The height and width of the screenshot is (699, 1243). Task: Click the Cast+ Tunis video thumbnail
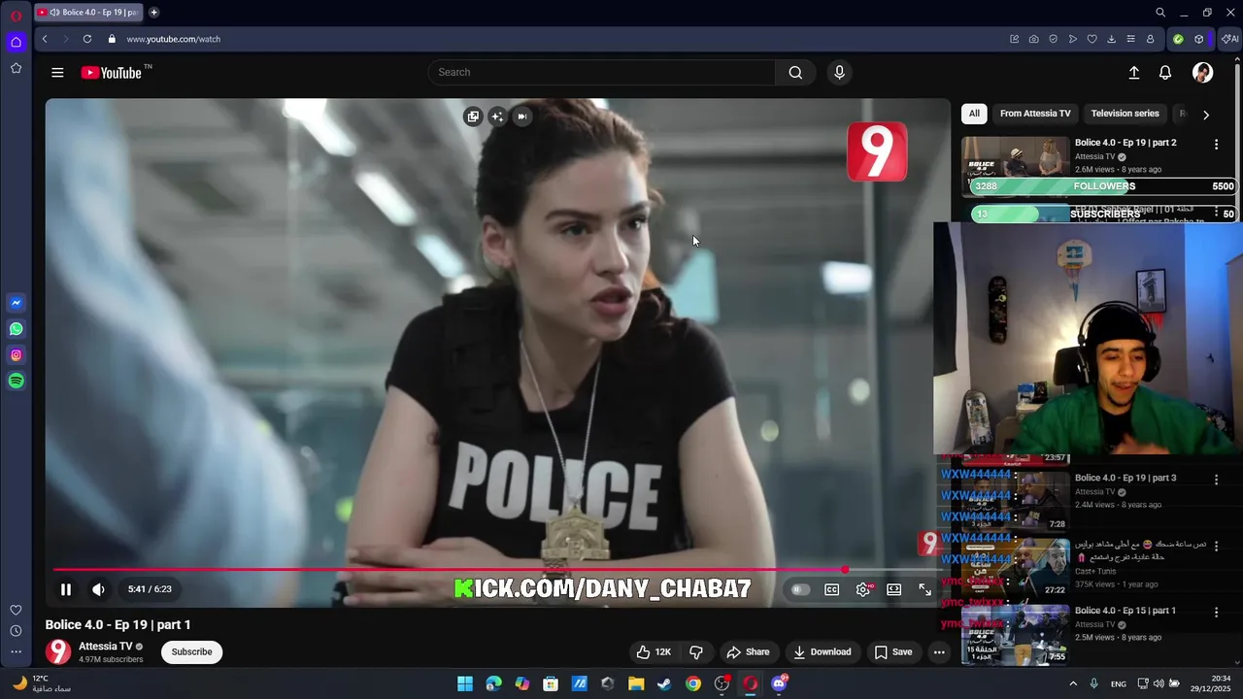(x=1018, y=567)
